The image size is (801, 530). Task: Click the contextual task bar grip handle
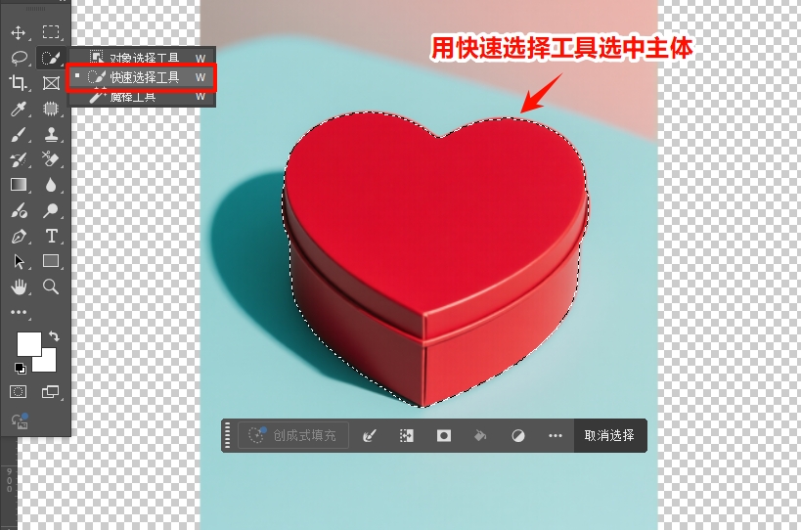[x=227, y=435]
